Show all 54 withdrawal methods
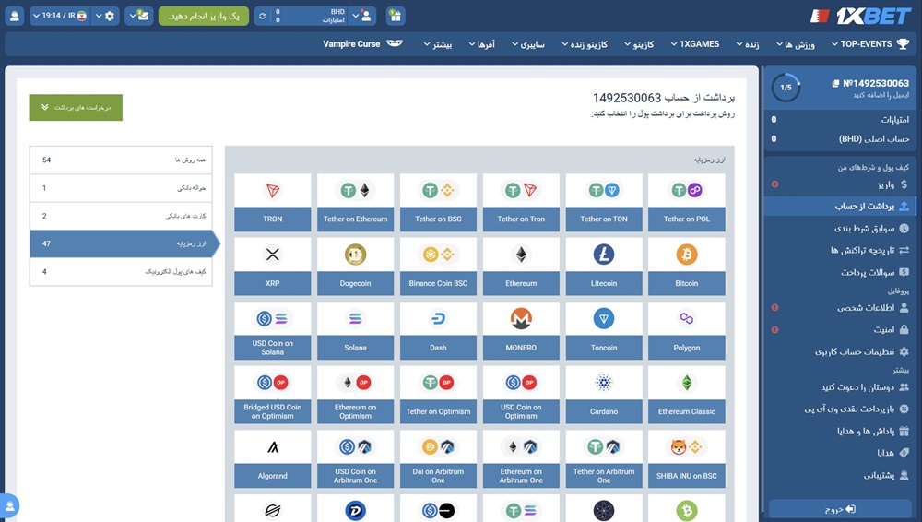The width and height of the screenshot is (922, 522). coord(121,160)
